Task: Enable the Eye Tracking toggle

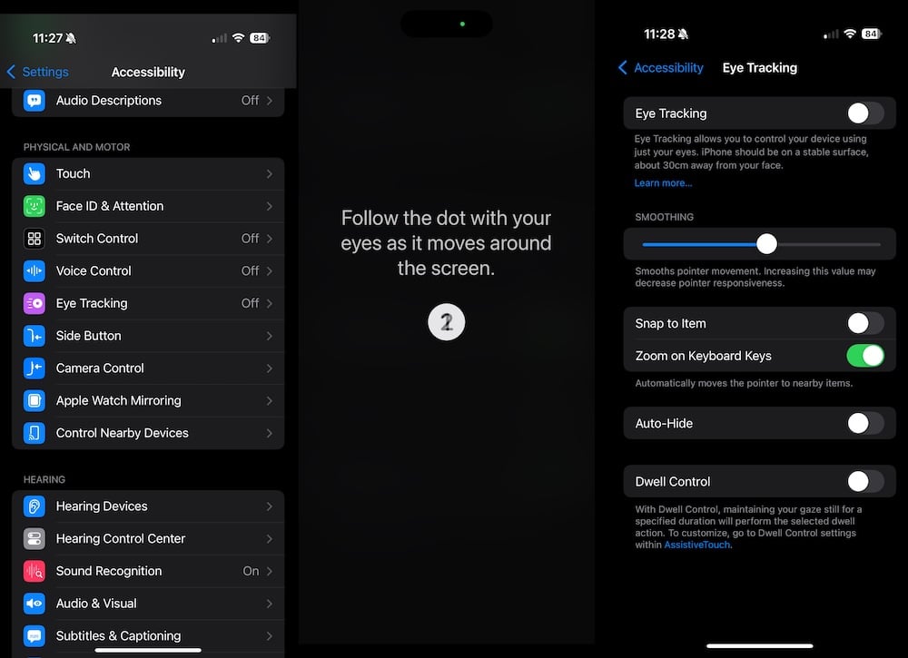Action: point(864,113)
